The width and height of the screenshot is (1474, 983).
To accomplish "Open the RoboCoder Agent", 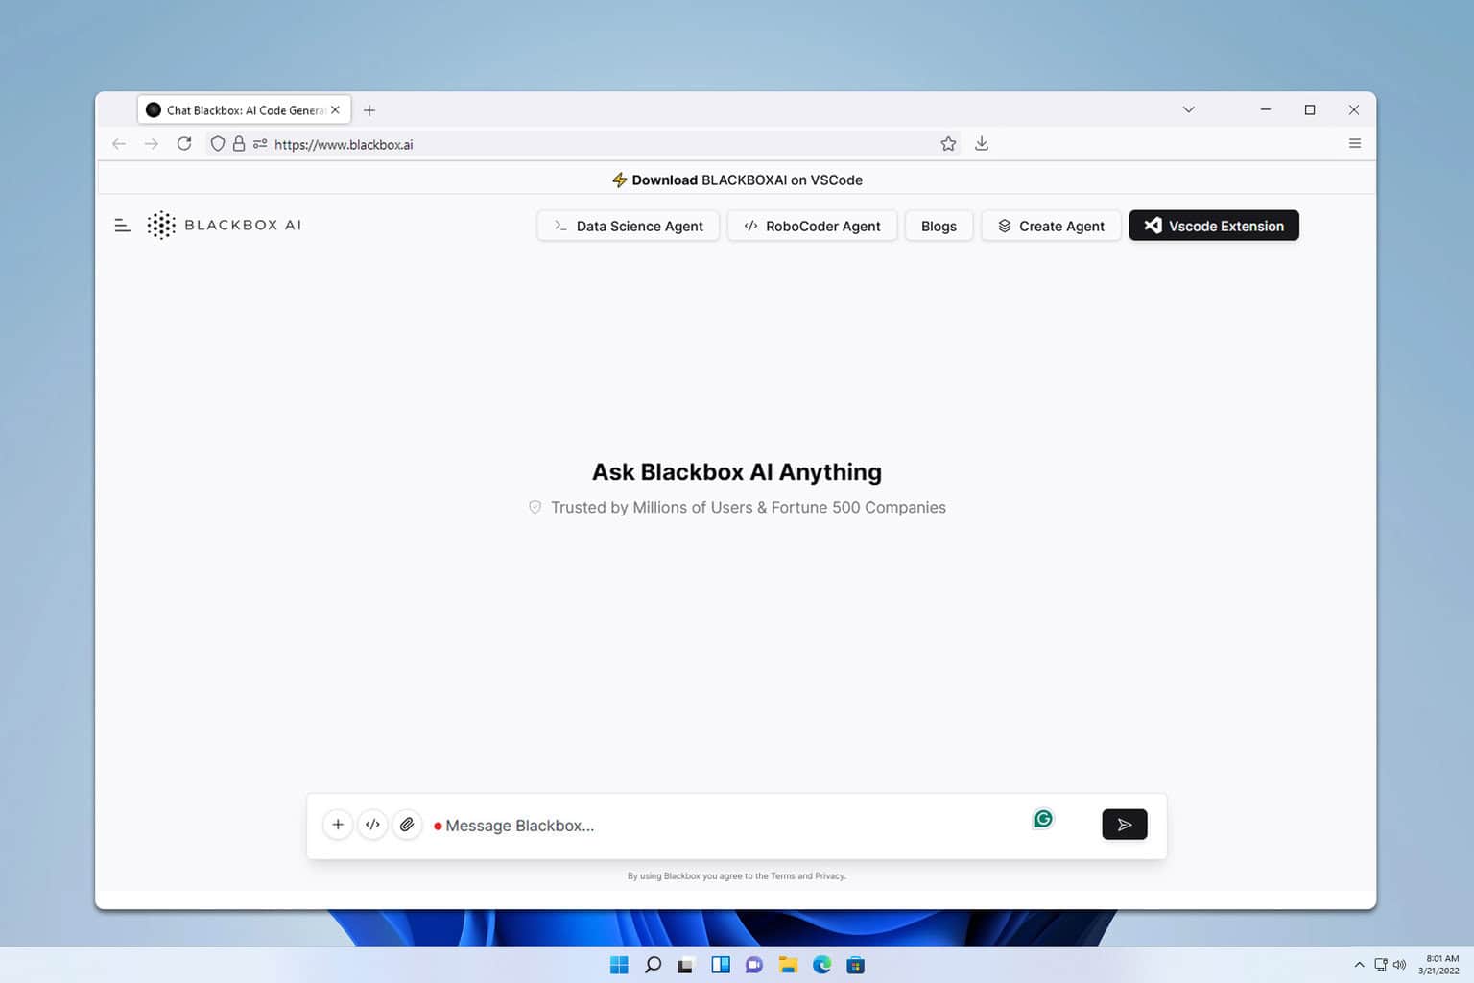I will coord(812,226).
